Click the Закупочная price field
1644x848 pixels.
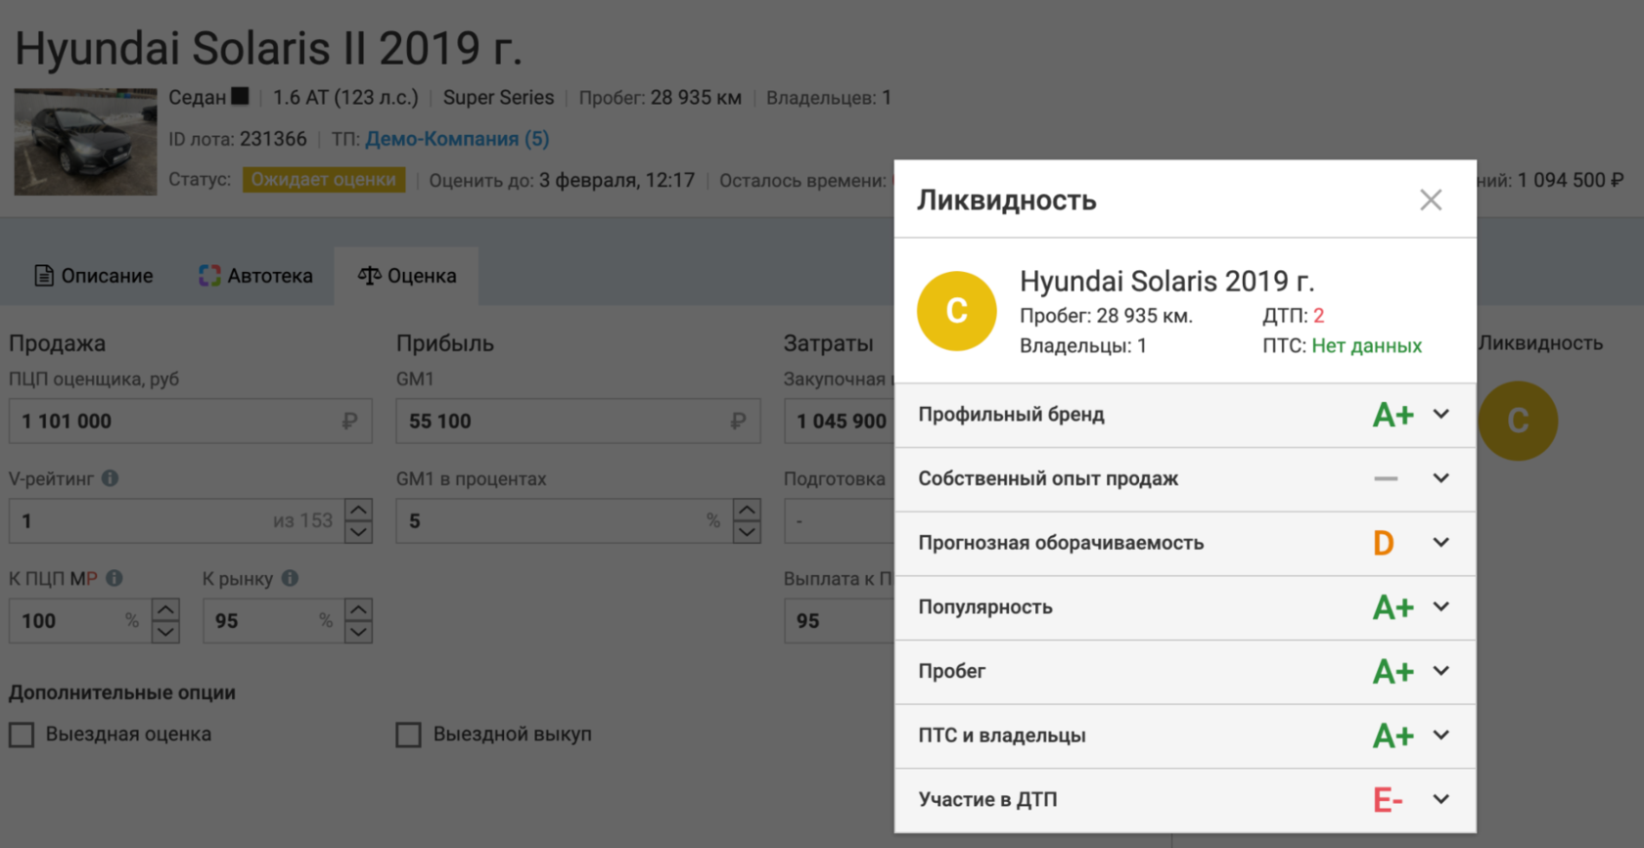[x=840, y=422]
